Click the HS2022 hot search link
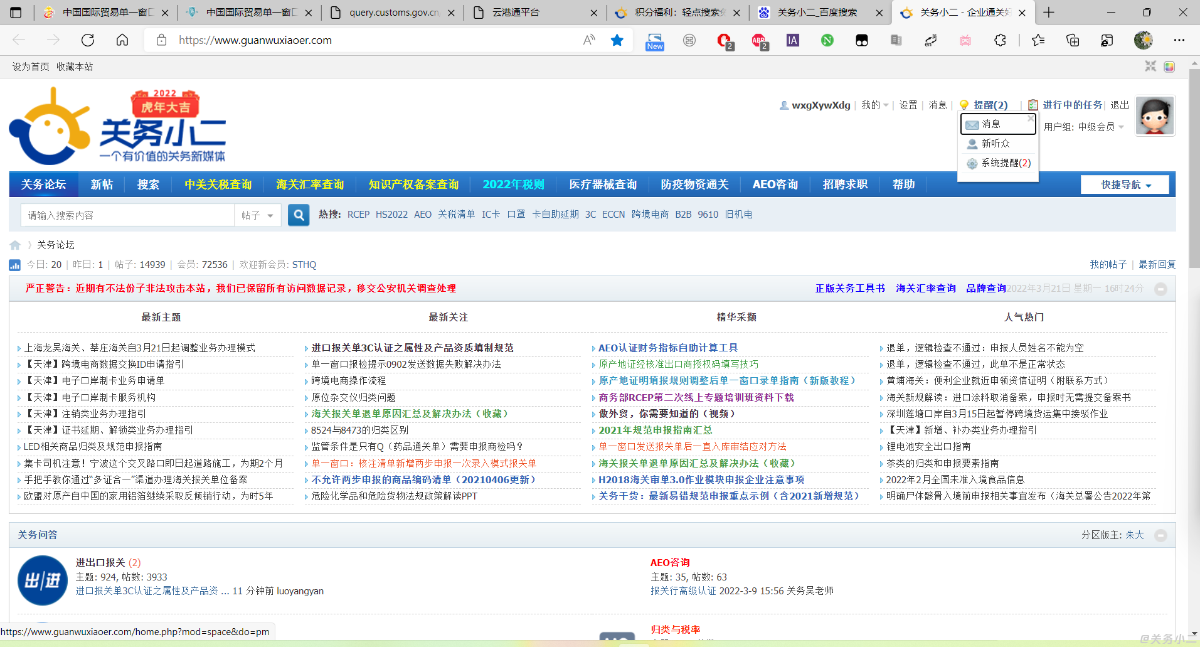The width and height of the screenshot is (1200, 647). click(x=391, y=215)
